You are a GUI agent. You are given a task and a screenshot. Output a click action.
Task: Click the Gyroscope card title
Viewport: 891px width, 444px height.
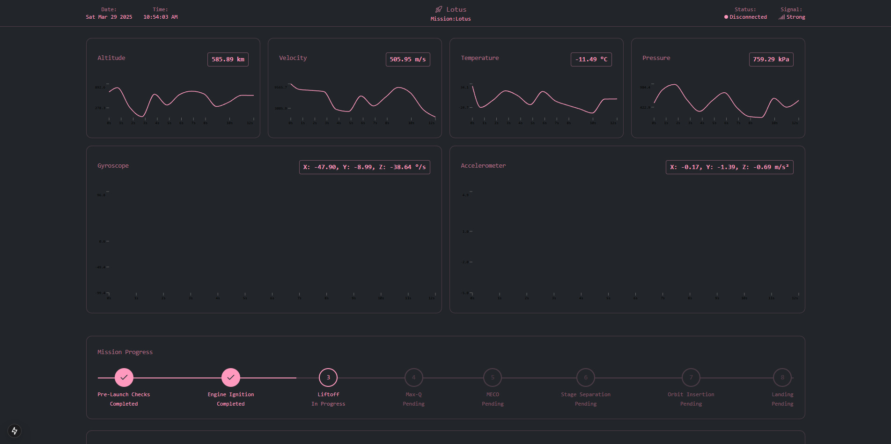pyautogui.click(x=113, y=166)
